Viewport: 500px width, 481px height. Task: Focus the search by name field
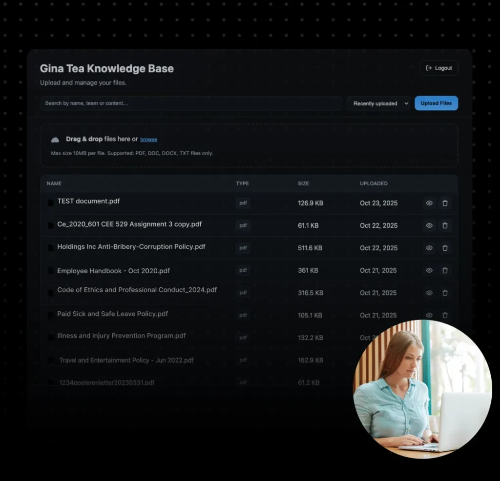tap(190, 103)
